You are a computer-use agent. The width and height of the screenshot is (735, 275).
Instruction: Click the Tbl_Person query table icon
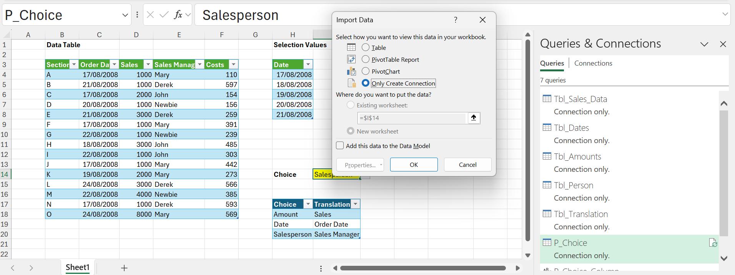(x=547, y=185)
